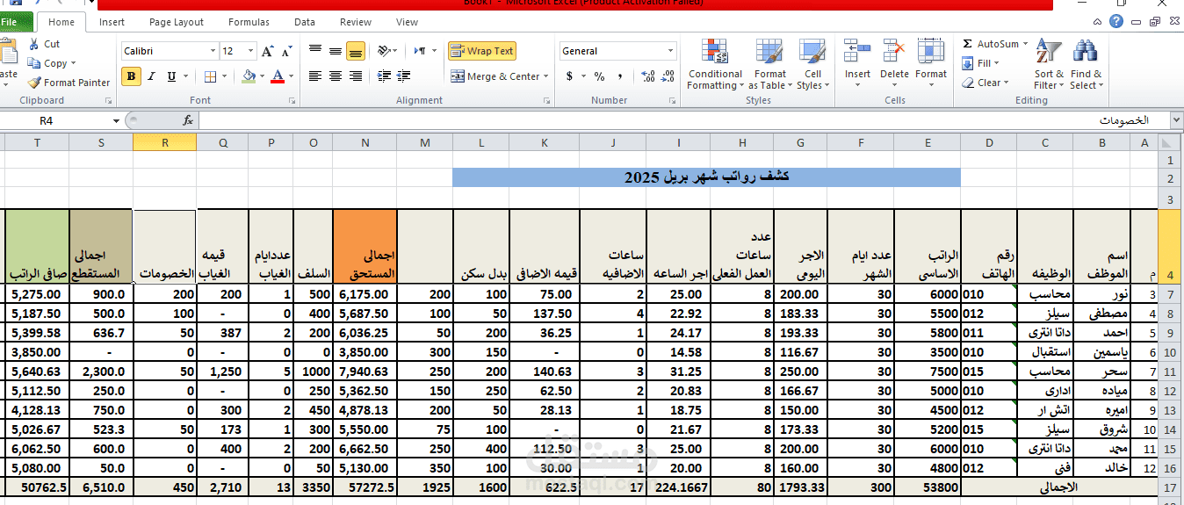Open Cell Styles gallery

pos(812,65)
